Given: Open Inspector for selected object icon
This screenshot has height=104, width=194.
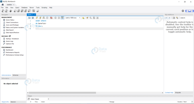Looking at the screenshot, I should tap(11, 11).
